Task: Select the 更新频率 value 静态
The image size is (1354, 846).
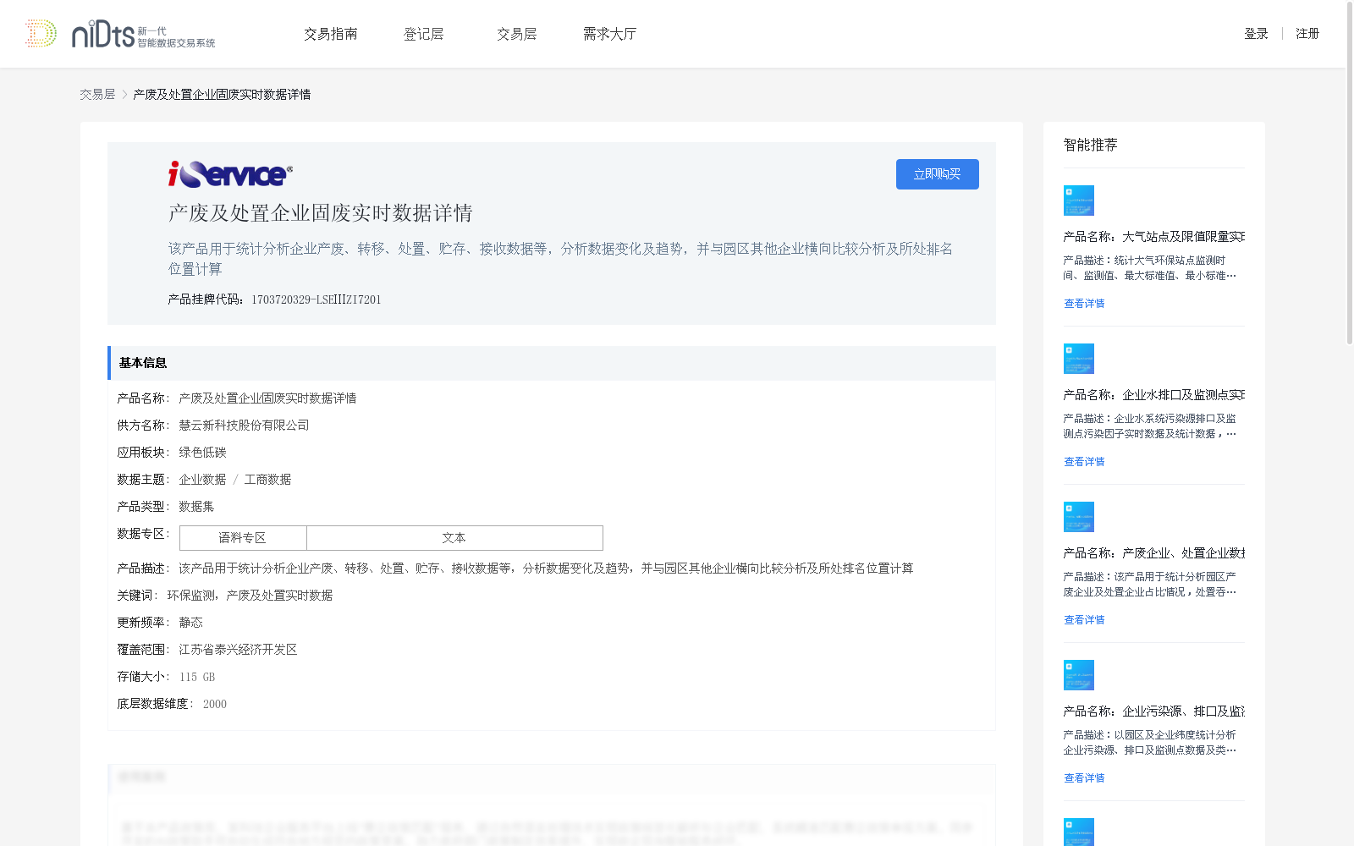Action: click(190, 623)
